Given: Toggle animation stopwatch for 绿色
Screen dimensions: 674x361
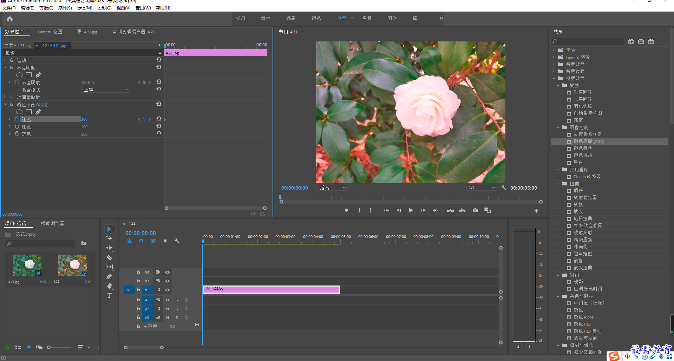Looking at the screenshot, I should 17,126.
